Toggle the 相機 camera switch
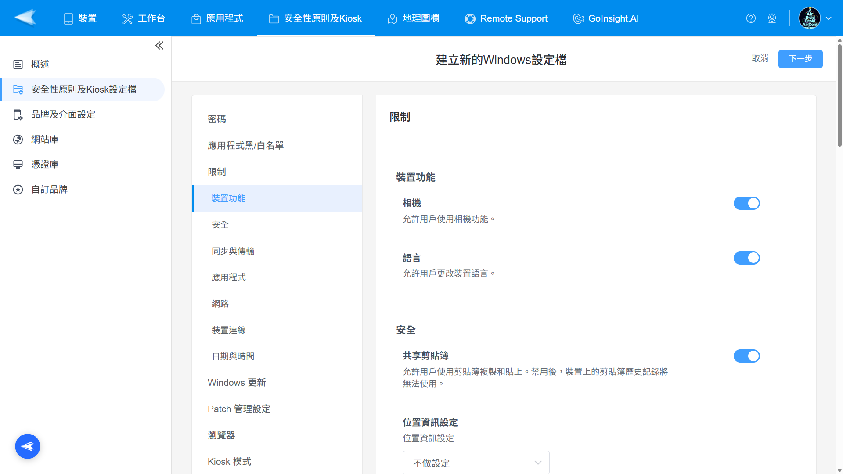The width and height of the screenshot is (843, 474). [x=746, y=203]
